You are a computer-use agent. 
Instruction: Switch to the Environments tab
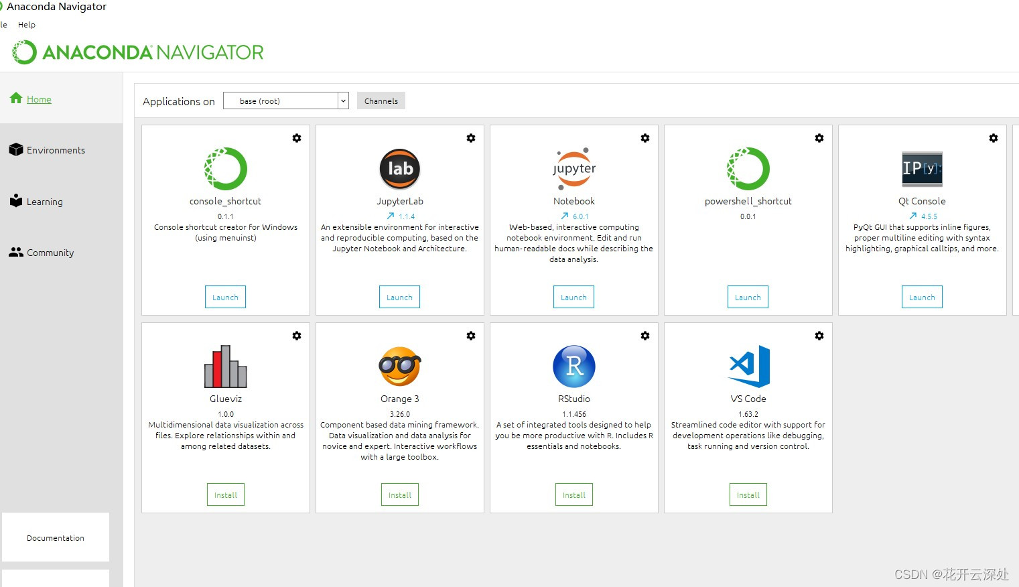[x=56, y=150]
